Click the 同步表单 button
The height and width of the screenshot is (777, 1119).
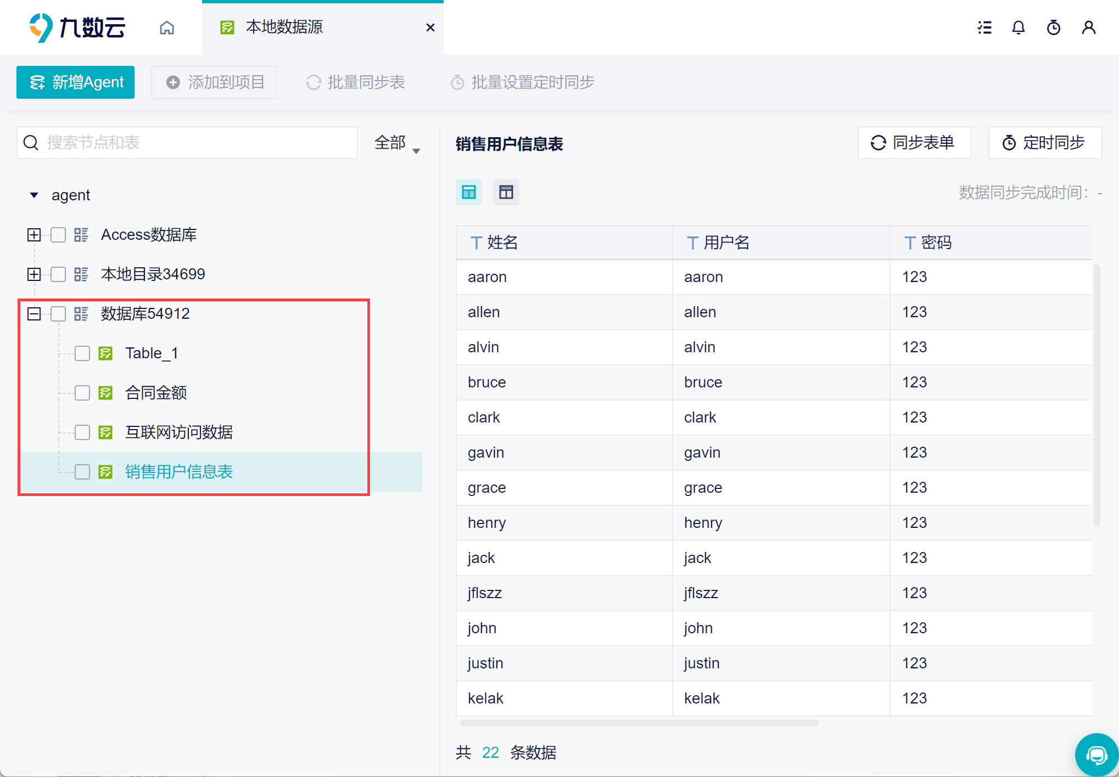[x=914, y=143]
